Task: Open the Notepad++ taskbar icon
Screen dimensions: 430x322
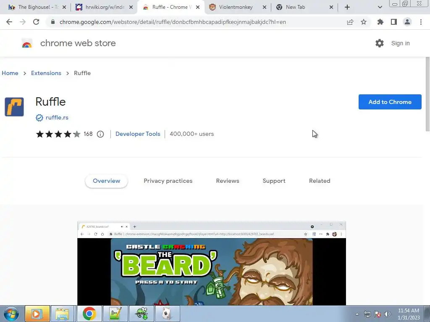Action: tap(115, 314)
